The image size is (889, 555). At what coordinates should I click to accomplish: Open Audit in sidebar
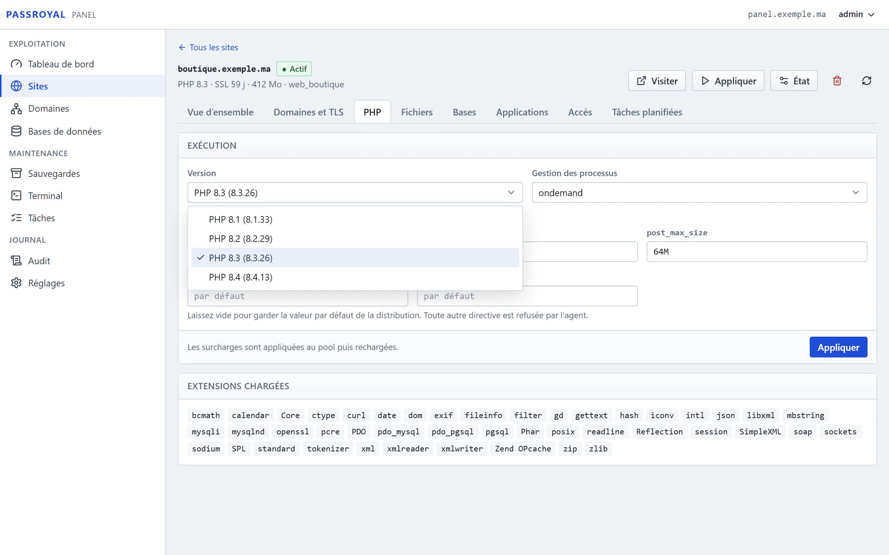[x=83, y=261]
